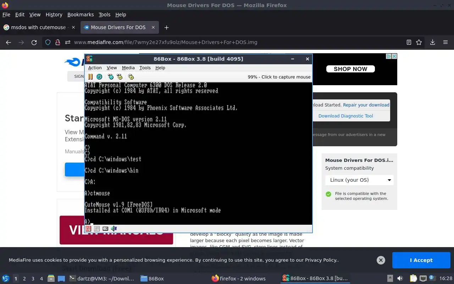
Task: Open 86Box machine settings toolbar icon
Action: tap(131, 77)
